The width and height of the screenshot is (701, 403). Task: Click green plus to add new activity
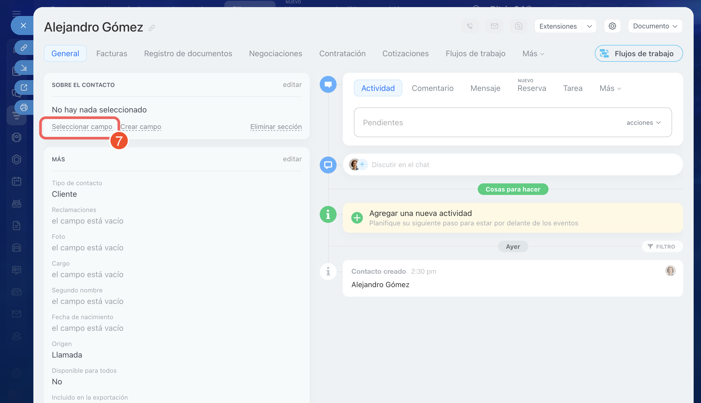click(x=357, y=218)
